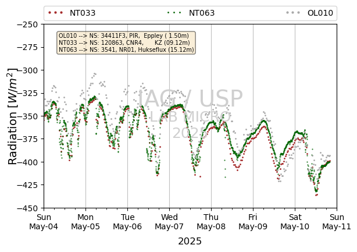
Task: Click the gray OL010 legend marker
Action: click(293, 13)
